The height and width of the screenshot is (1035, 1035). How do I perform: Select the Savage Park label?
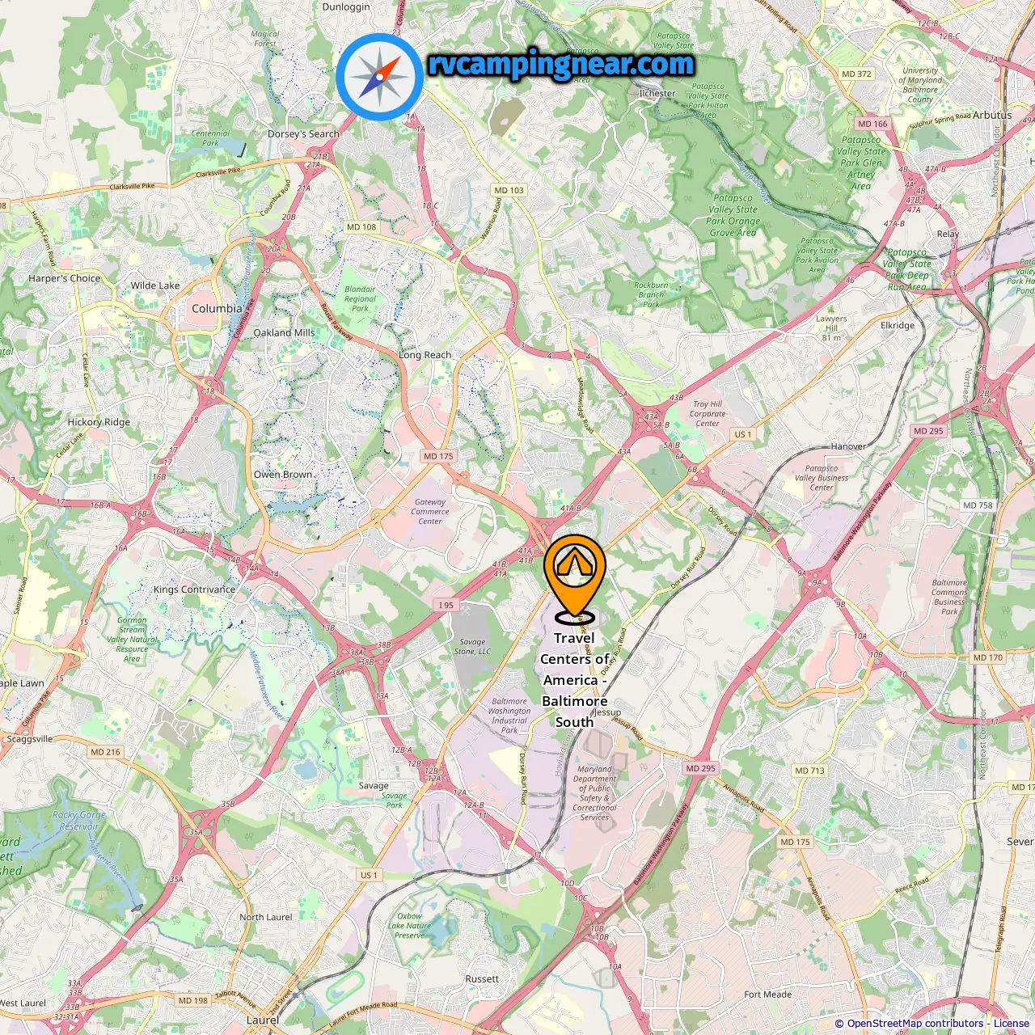[395, 801]
